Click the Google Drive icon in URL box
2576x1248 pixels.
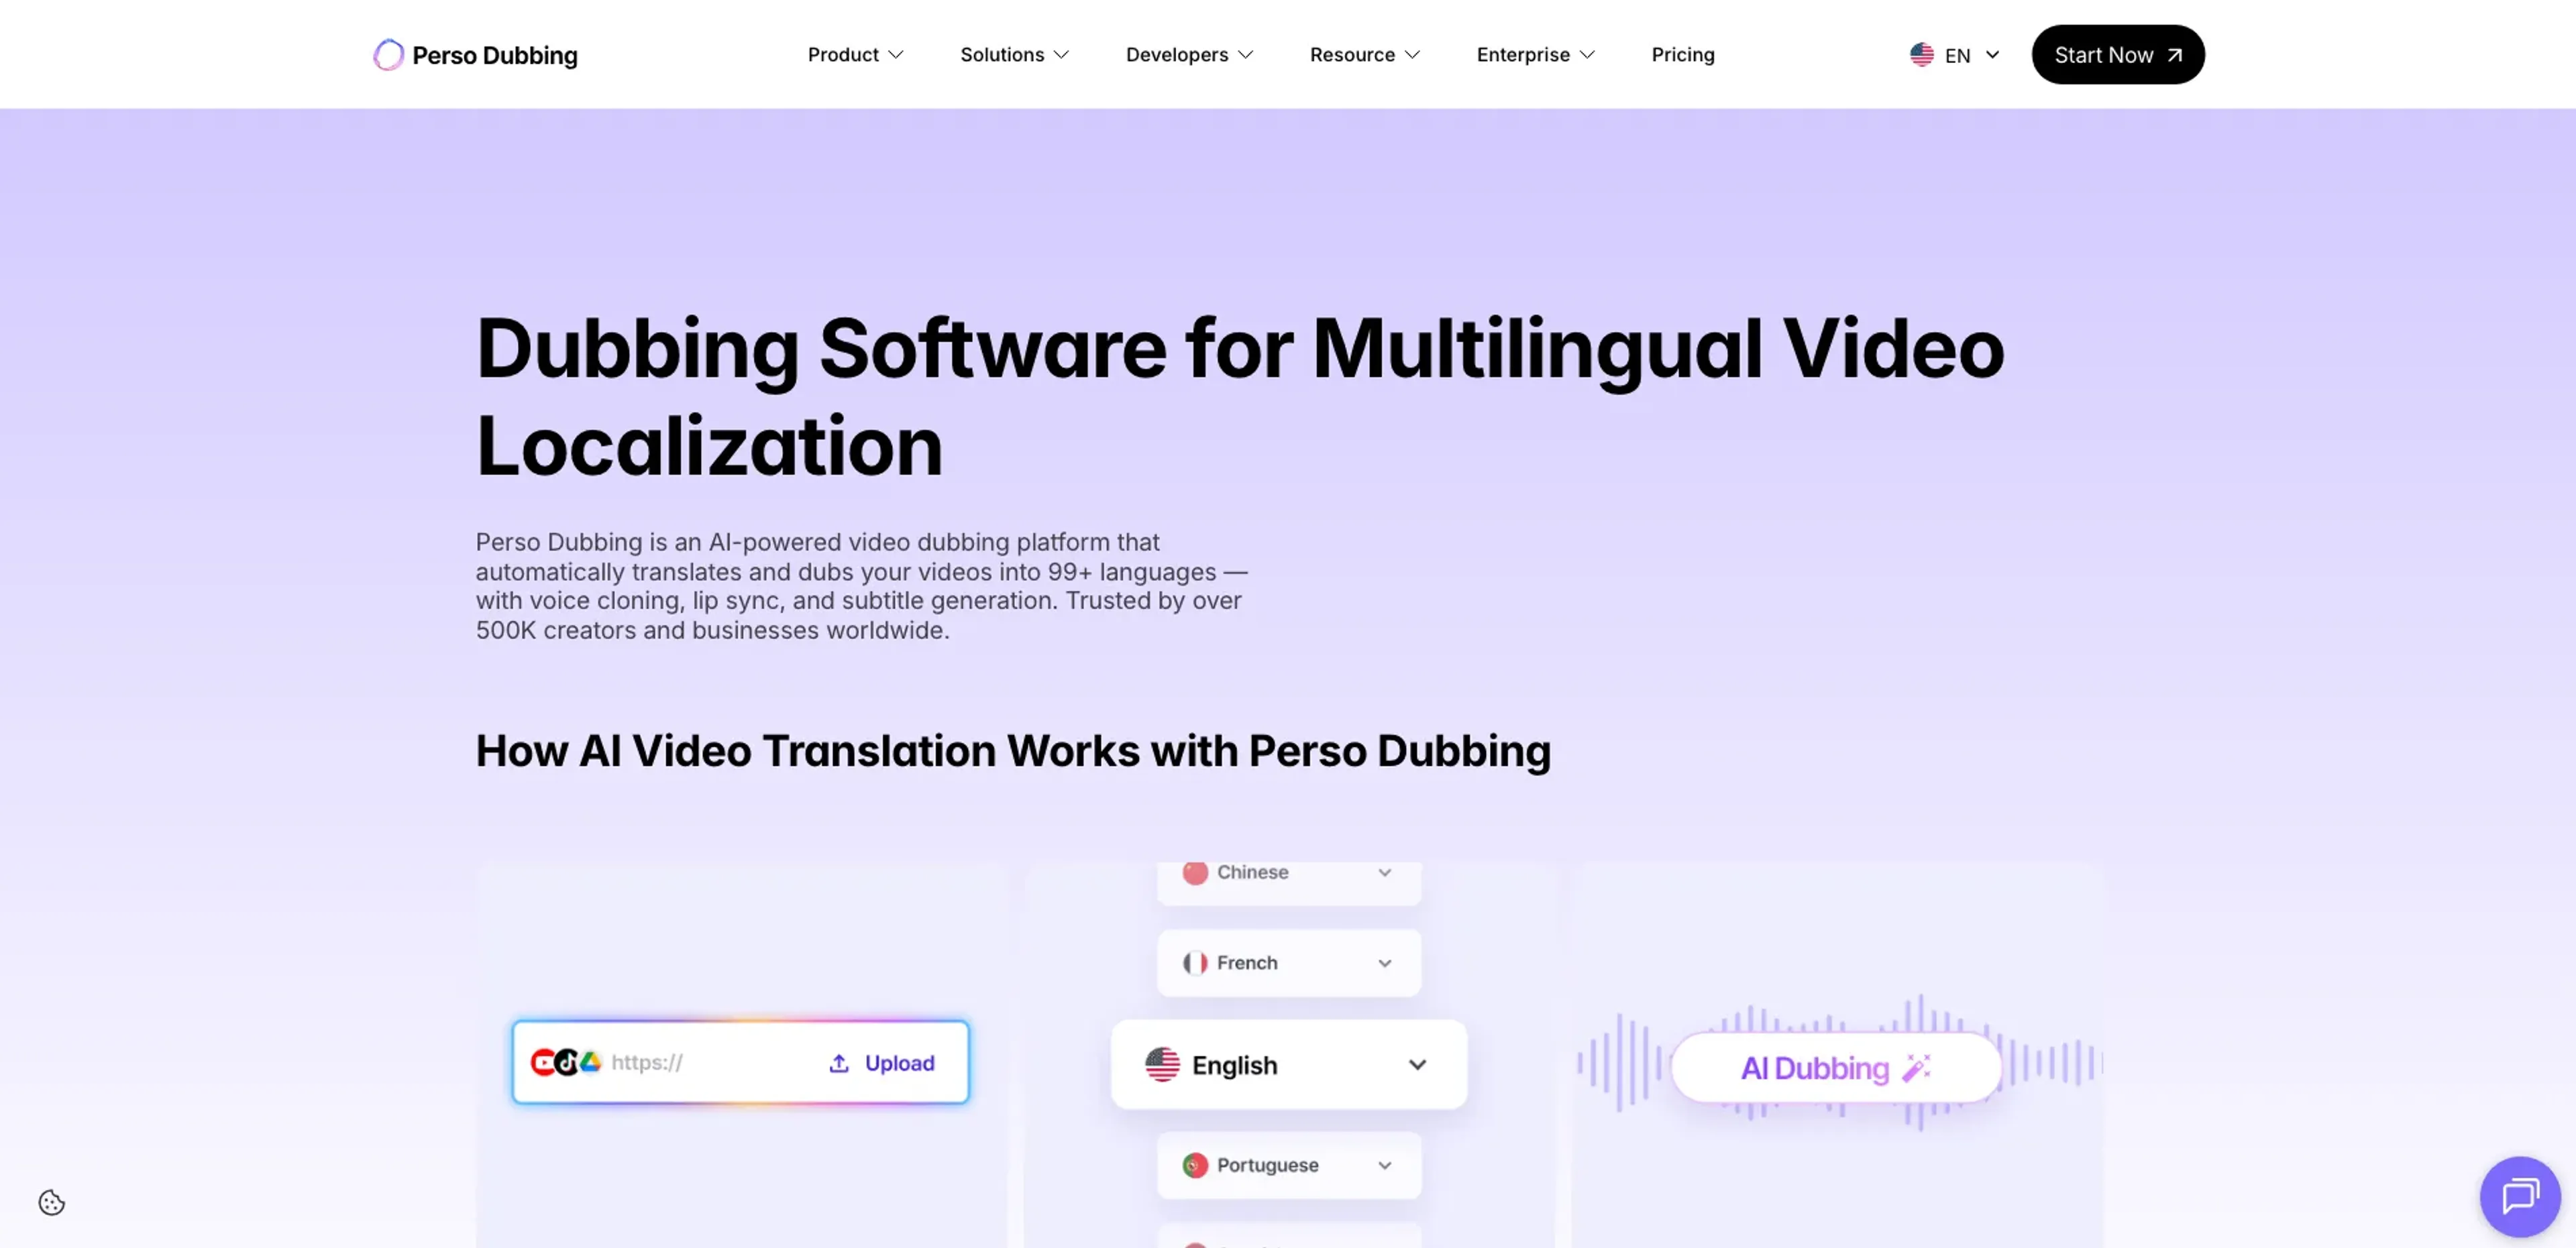click(590, 1061)
